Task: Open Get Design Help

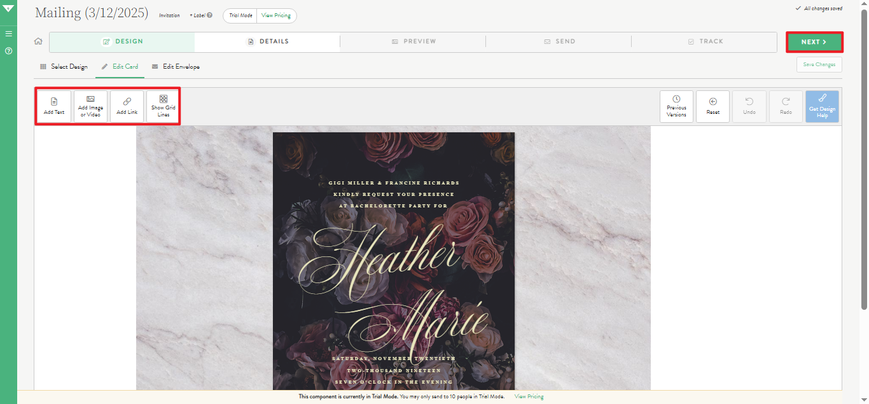Action: pyautogui.click(x=822, y=106)
